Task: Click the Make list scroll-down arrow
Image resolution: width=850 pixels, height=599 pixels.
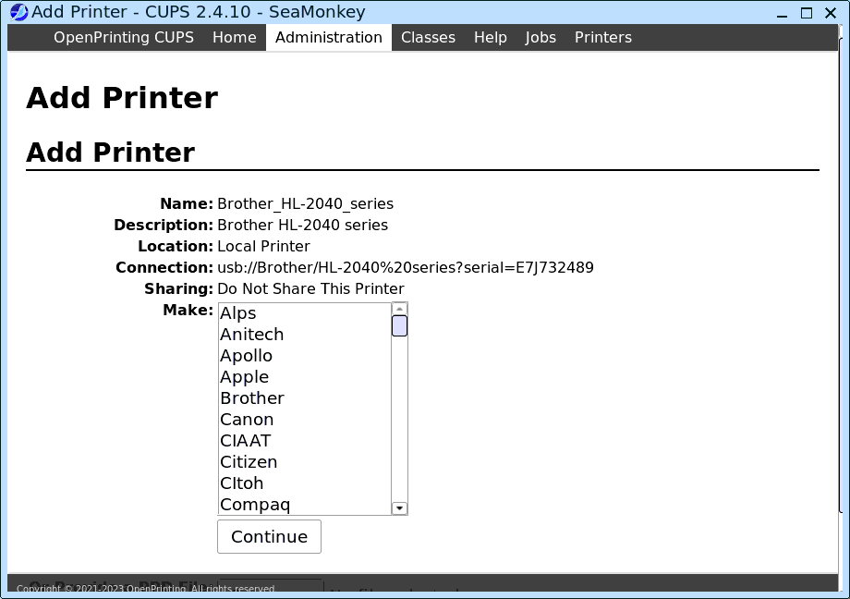Action: click(x=399, y=507)
